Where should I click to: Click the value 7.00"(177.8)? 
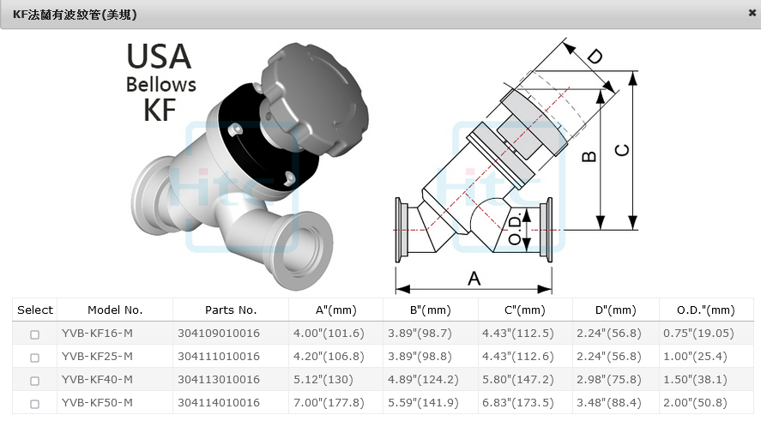click(x=329, y=403)
